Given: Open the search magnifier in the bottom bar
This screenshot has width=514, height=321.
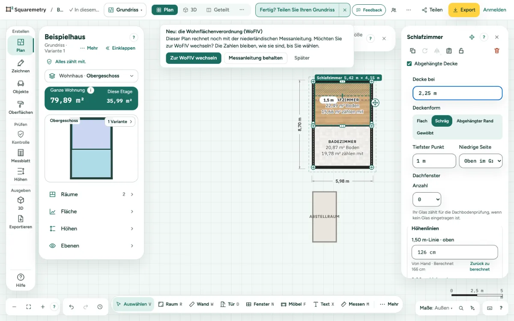Looking at the screenshot, I should 461,308.
